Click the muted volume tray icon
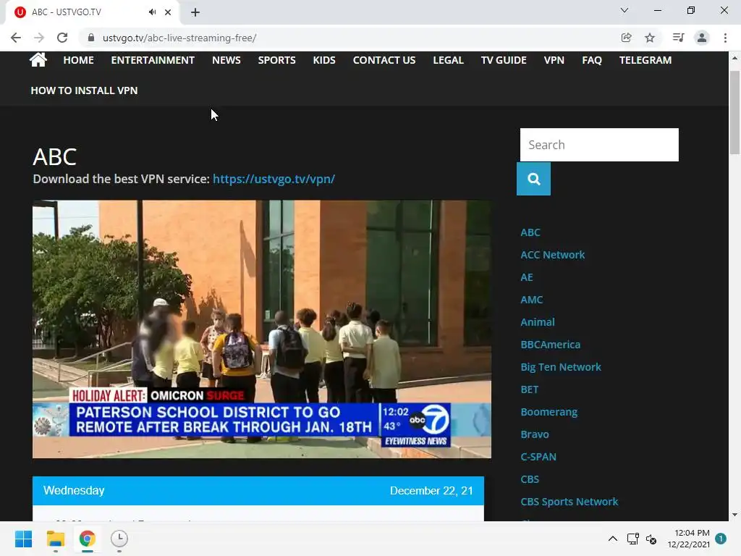 coord(652,539)
